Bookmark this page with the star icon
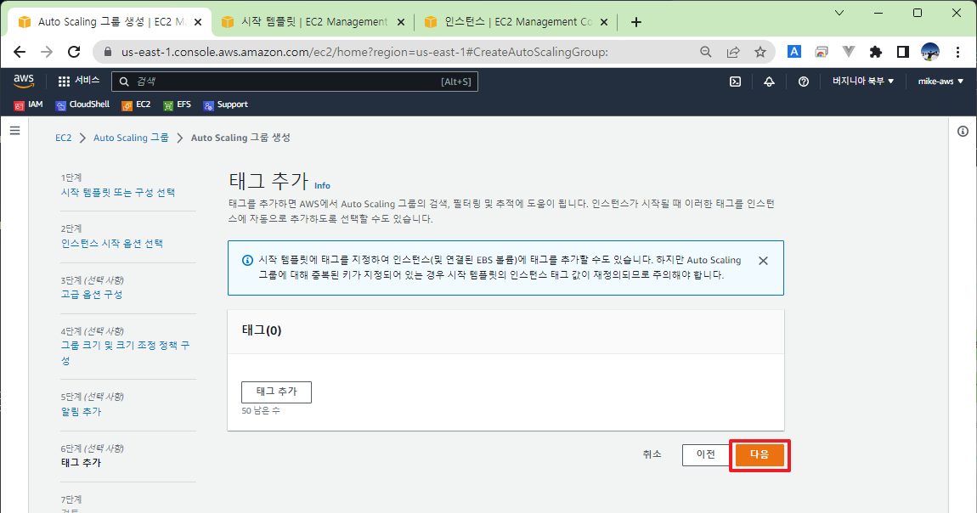Screen dimensions: 977x513 pyautogui.click(x=760, y=52)
